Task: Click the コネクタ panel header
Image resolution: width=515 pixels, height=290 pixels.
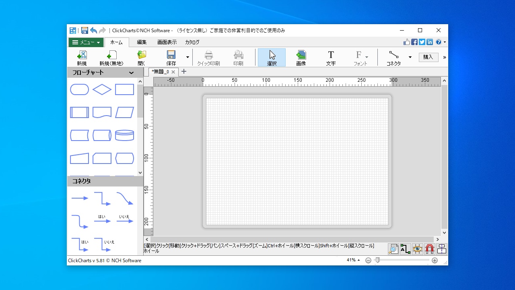Action: 105,181
